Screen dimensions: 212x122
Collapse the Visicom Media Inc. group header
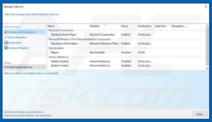coord(59,57)
